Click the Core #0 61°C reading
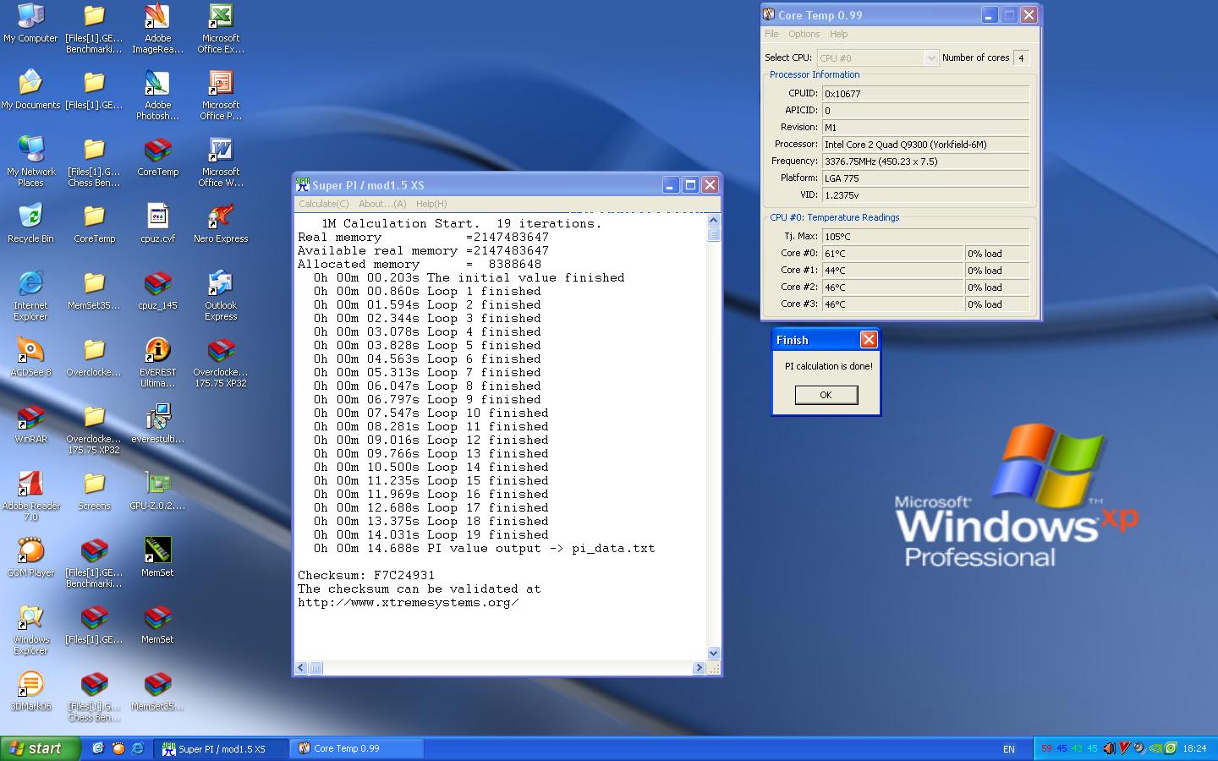 (893, 253)
